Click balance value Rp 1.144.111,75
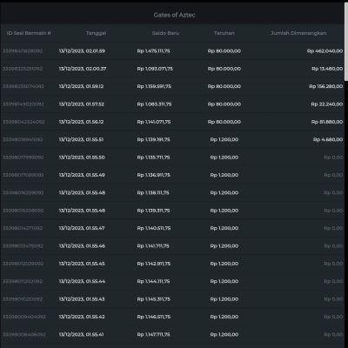Screen dimensions: 348x348 point(153,281)
